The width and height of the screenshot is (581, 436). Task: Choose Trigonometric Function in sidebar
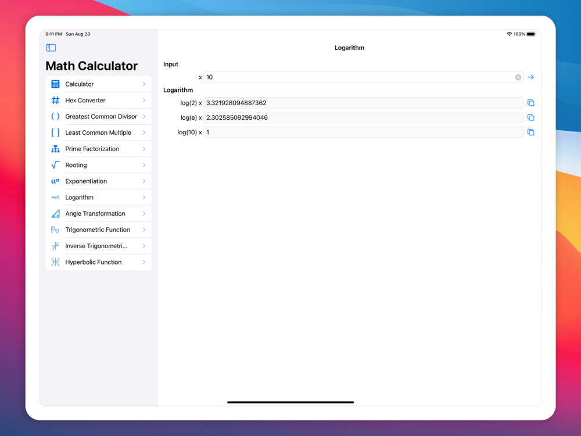(99, 230)
